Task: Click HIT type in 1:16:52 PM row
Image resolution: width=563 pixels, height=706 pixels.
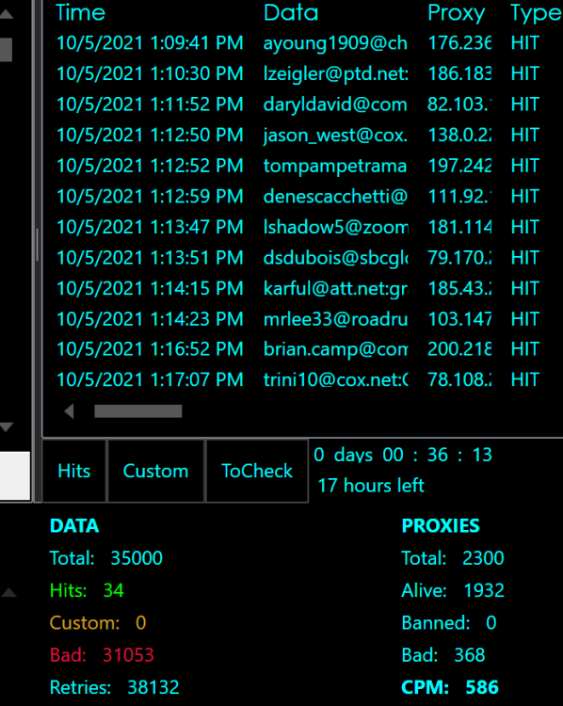Action: [x=525, y=349]
